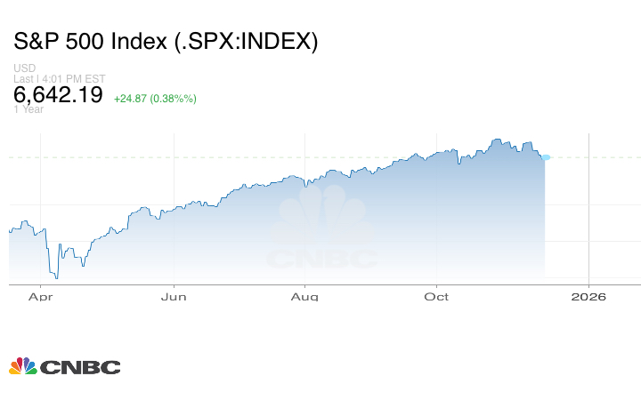
Task: Click the green +24.87 (0.38%) change value
Action: [x=155, y=98]
